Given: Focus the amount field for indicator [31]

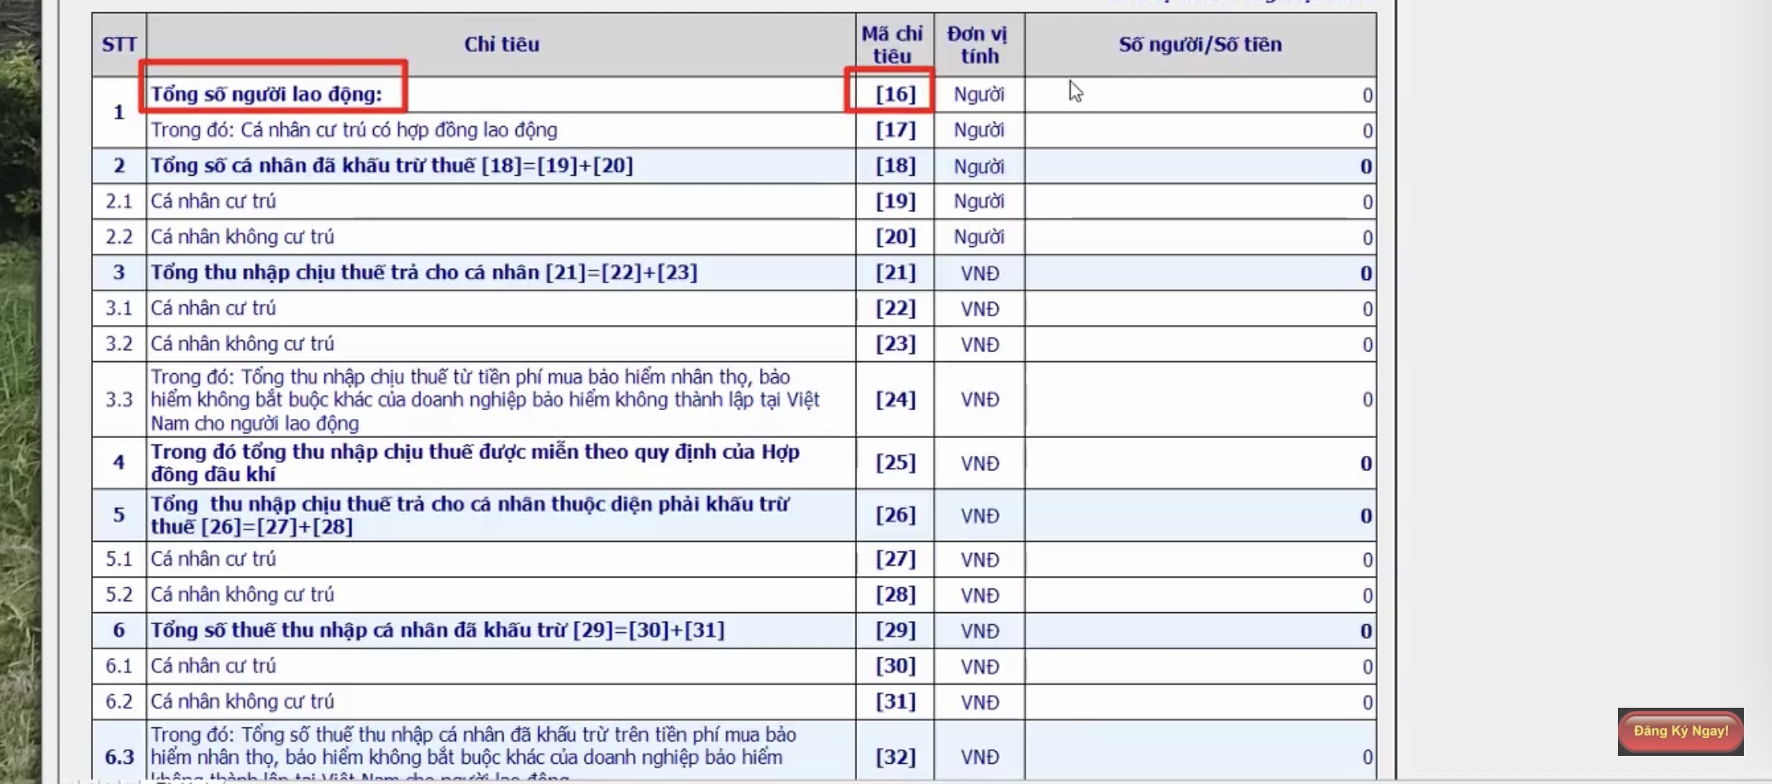Looking at the screenshot, I should coord(1200,702).
